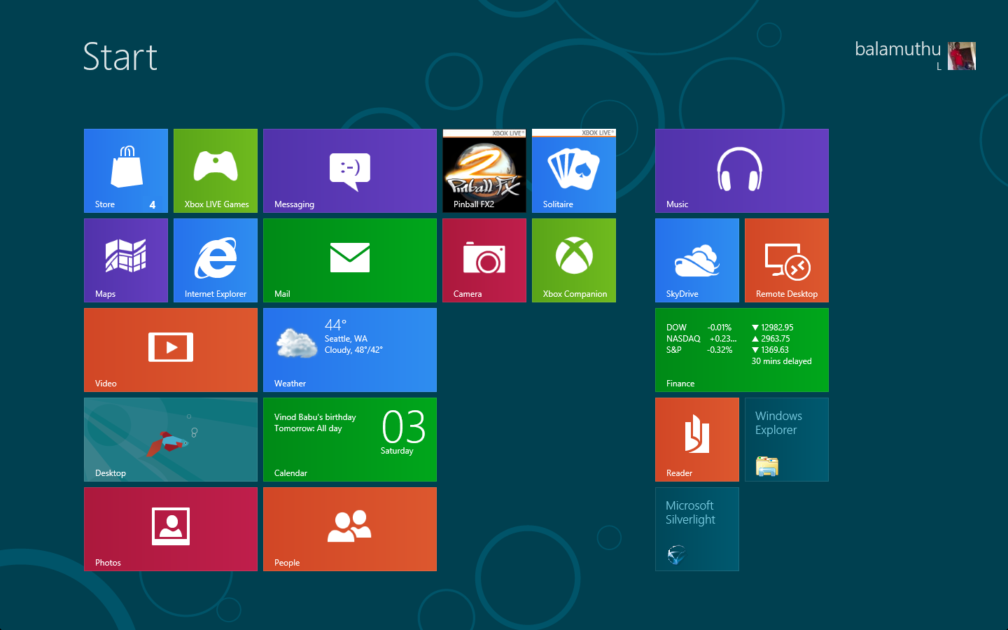The image size is (1008, 630).
Task: Open Finance tile with stock indexes
Action: [742, 350]
